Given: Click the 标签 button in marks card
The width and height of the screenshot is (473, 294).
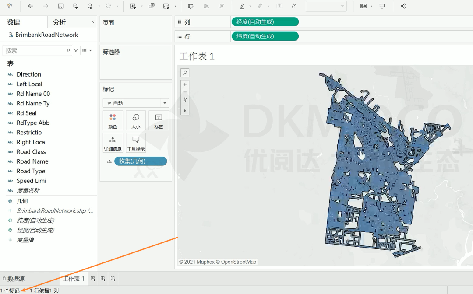Looking at the screenshot, I should point(159,120).
